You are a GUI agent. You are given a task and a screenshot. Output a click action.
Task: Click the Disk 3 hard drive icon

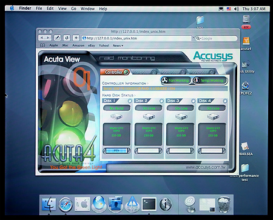click(x=181, y=116)
